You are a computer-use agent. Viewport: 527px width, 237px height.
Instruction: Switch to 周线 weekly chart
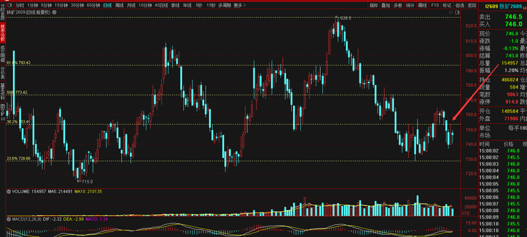(x=119, y=5)
